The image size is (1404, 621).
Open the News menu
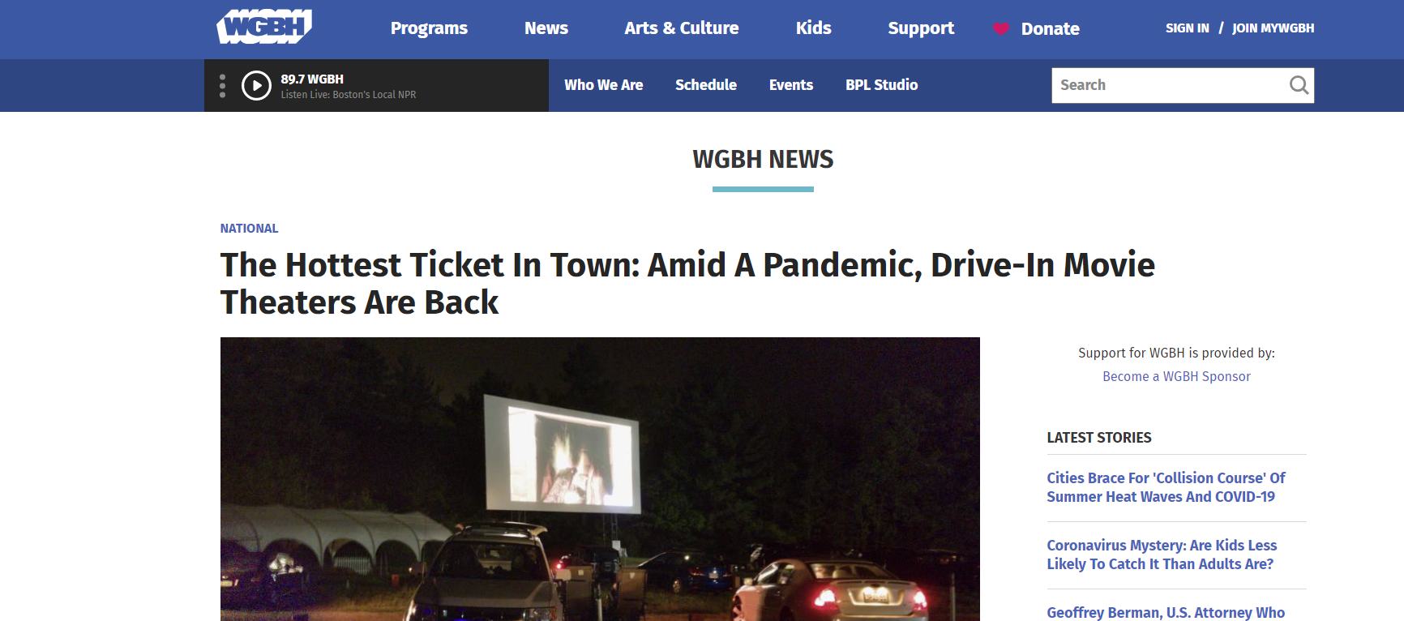point(546,28)
